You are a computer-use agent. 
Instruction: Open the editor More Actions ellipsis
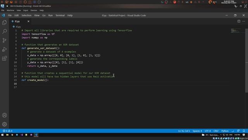point(244,21)
